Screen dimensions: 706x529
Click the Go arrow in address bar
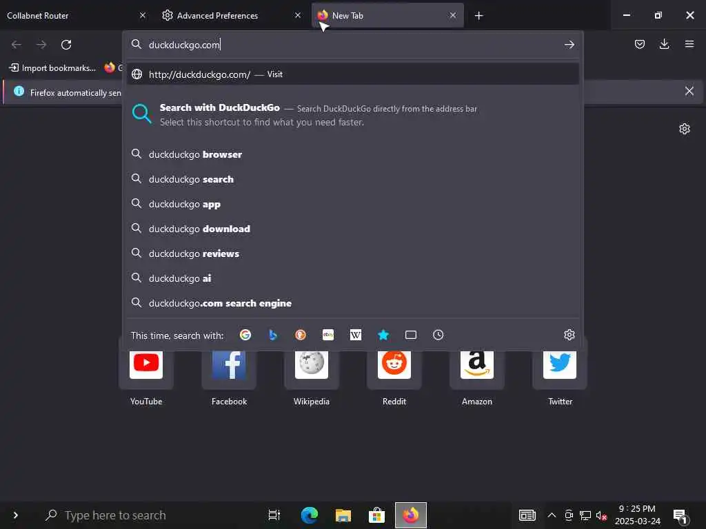pyautogui.click(x=569, y=45)
